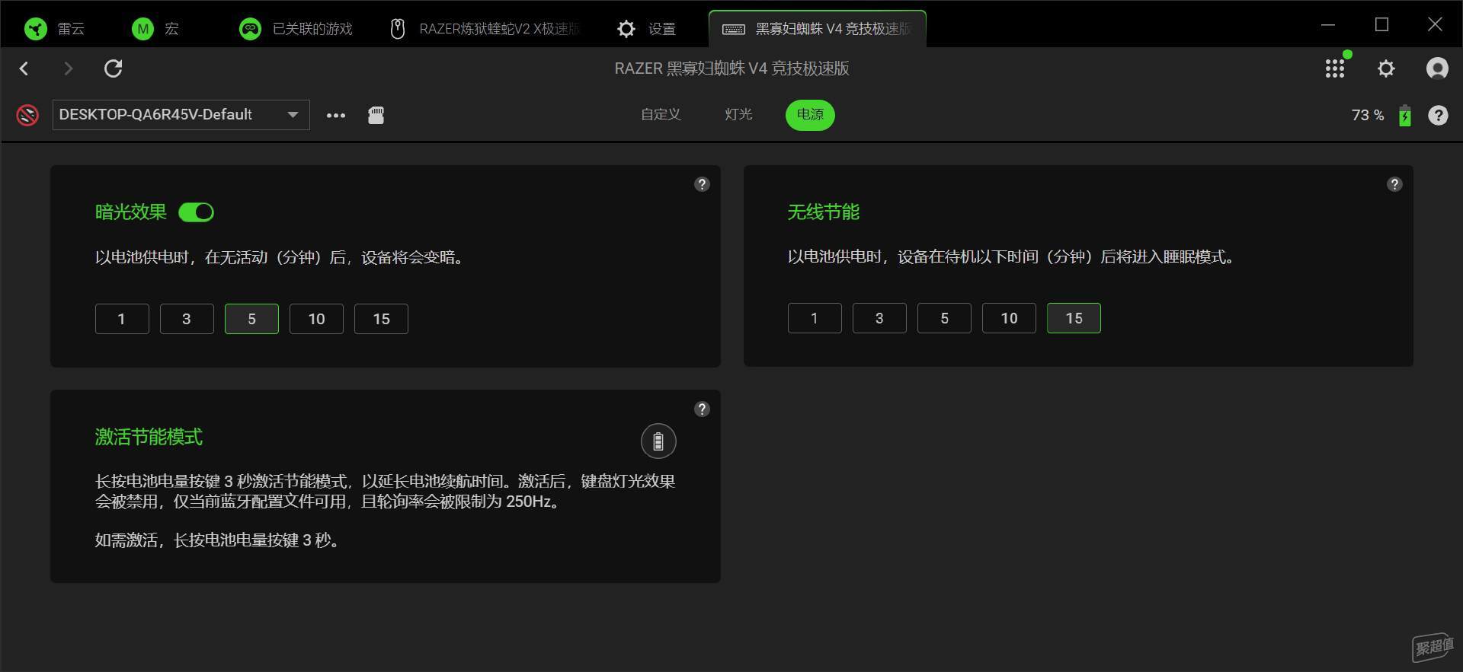Set 暗光效果 dim timer to 10 minutes
This screenshot has height=672, width=1463.
click(x=316, y=319)
